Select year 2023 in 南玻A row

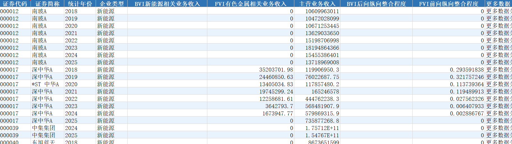(80, 48)
